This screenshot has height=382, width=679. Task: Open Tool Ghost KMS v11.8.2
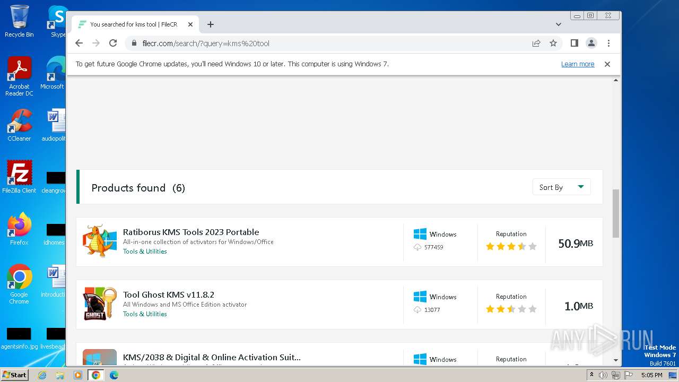(169, 294)
